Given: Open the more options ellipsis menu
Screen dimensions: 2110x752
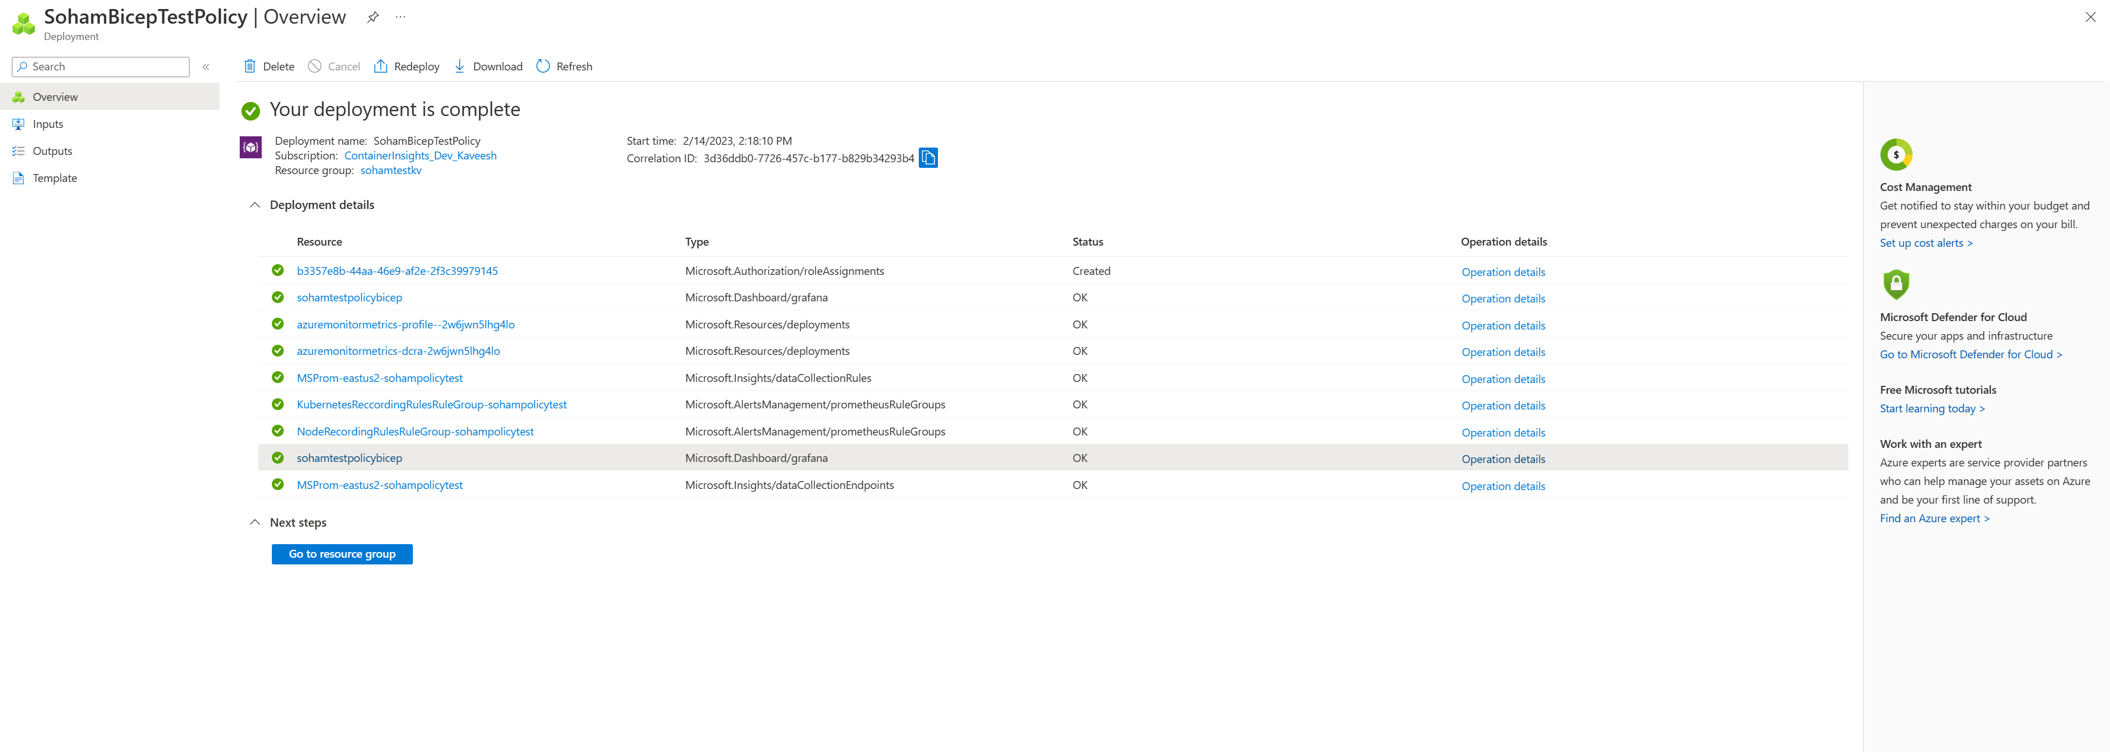Looking at the screenshot, I should 400,16.
